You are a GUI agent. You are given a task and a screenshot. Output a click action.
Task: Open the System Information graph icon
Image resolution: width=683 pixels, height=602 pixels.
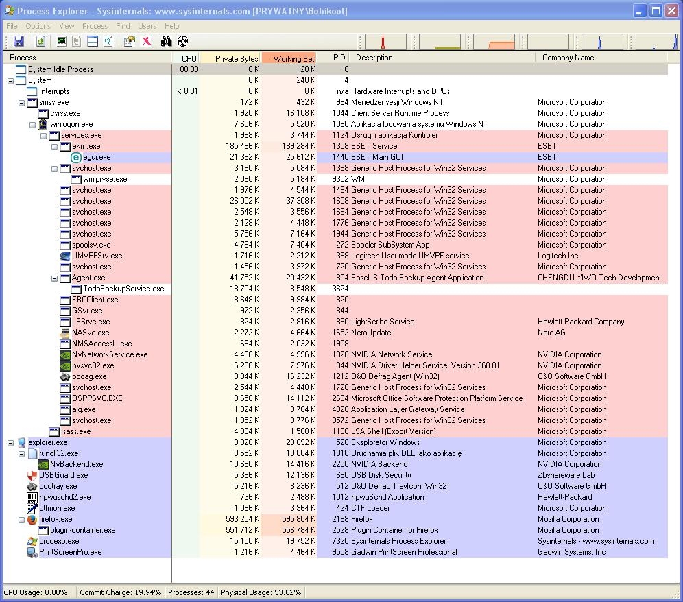[62, 41]
